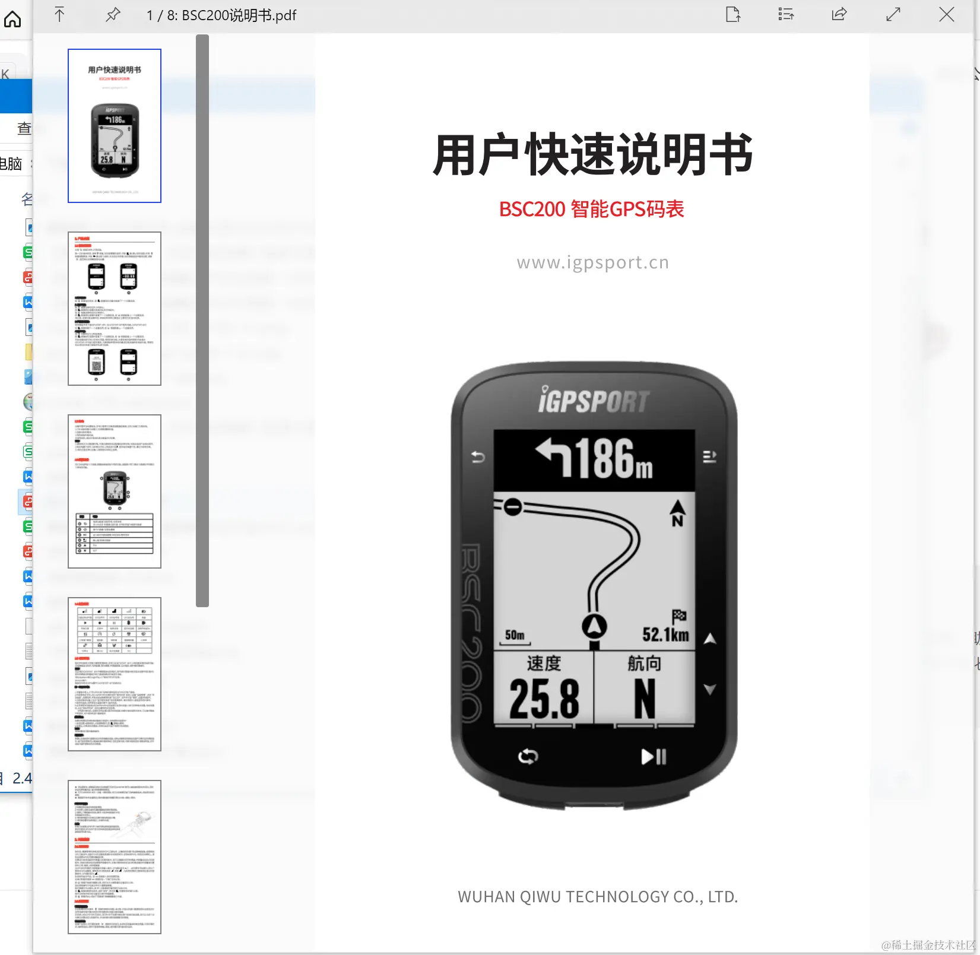Close the PDF preview
The height and width of the screenshot is (955, 980).
(947, 14)
